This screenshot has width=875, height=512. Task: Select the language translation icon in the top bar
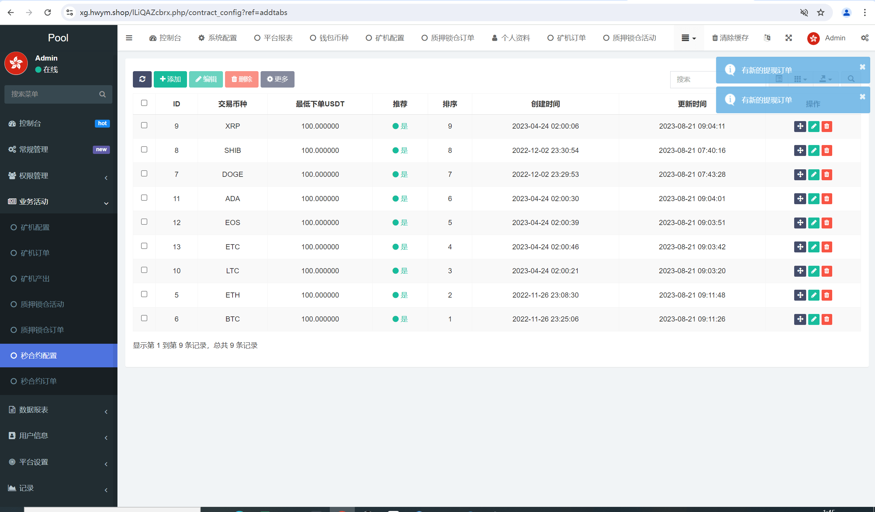click(767, 38)
